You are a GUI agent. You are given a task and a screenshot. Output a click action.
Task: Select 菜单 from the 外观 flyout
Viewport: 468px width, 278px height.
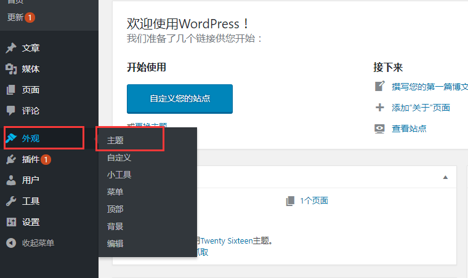115,192
